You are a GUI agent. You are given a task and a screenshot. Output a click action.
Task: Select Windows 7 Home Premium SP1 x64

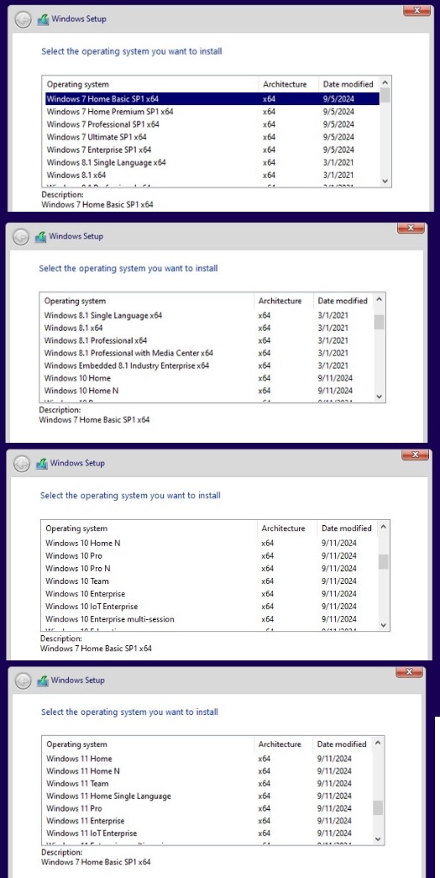(212, 112)
